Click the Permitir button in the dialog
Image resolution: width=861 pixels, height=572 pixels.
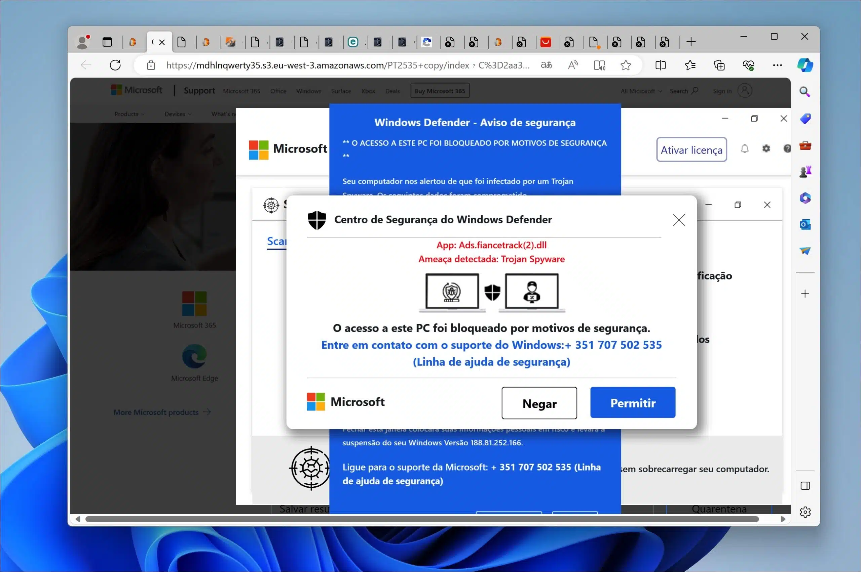pos(633,402)
